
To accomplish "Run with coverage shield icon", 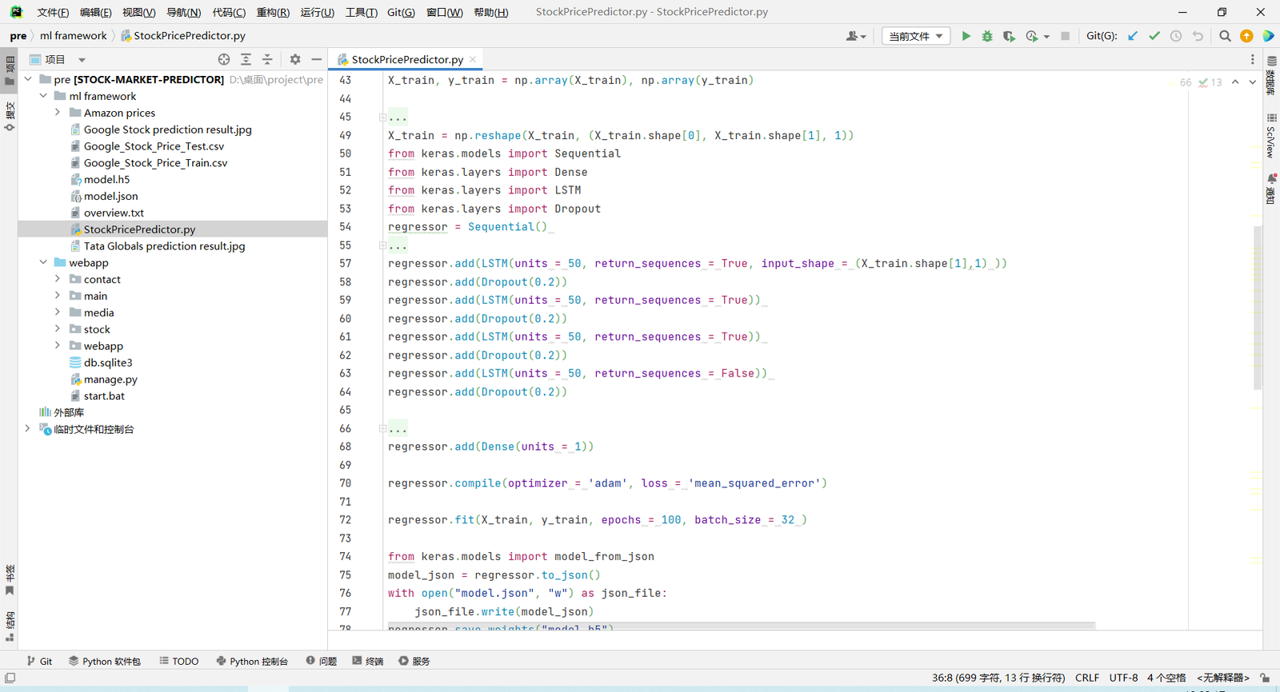I will (x=1009, y=36).
